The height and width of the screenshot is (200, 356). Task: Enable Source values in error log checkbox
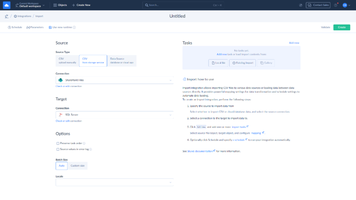click(x=58, y=149)
